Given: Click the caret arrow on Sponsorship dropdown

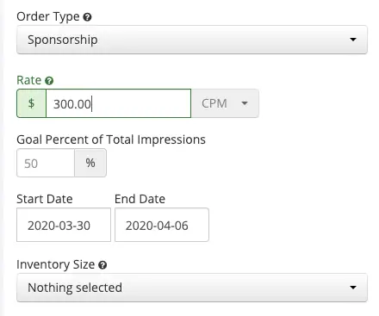Looking at the screenshot, I should pos(353,40).
